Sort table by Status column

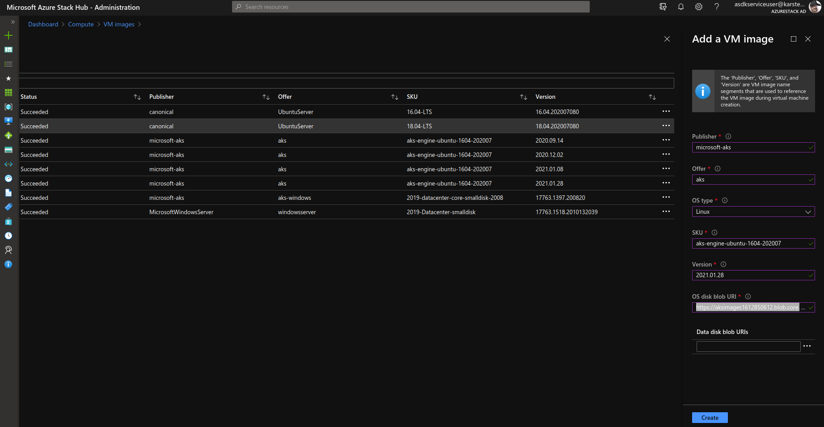click(137, 97)
